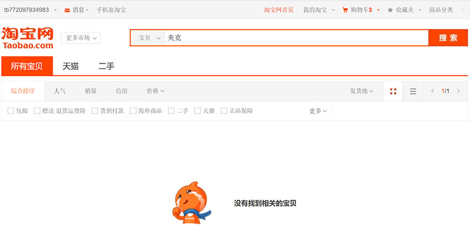Go to previous results page arrow
The height and width of the screenshot is (238, 470).
pos(433,91)
